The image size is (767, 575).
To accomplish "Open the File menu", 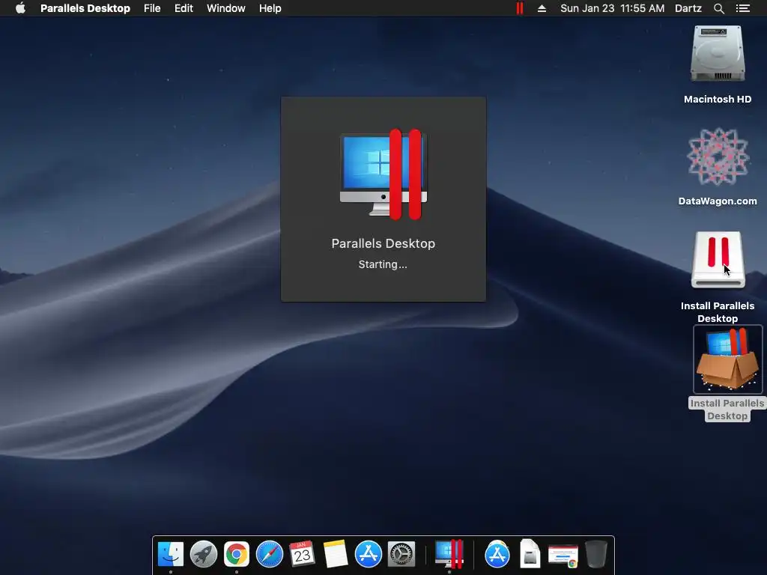I will [x=152, y=8].
